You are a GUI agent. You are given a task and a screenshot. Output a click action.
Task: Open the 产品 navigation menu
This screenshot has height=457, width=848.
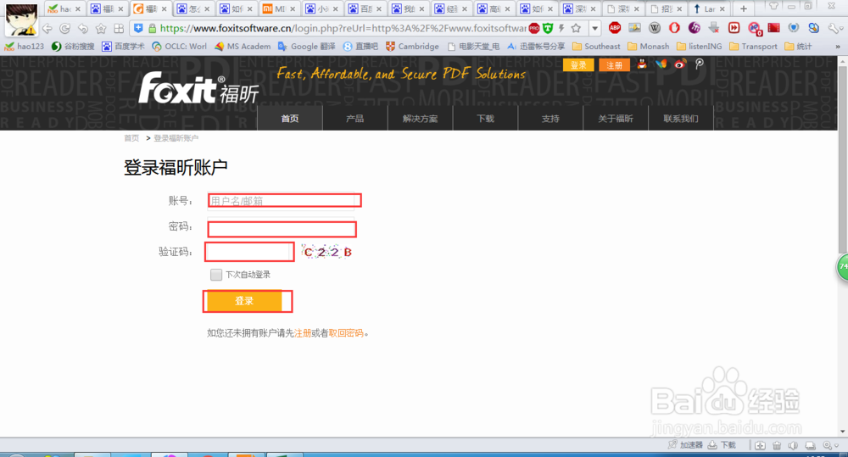pyautogui.click(x=354, y=119)
